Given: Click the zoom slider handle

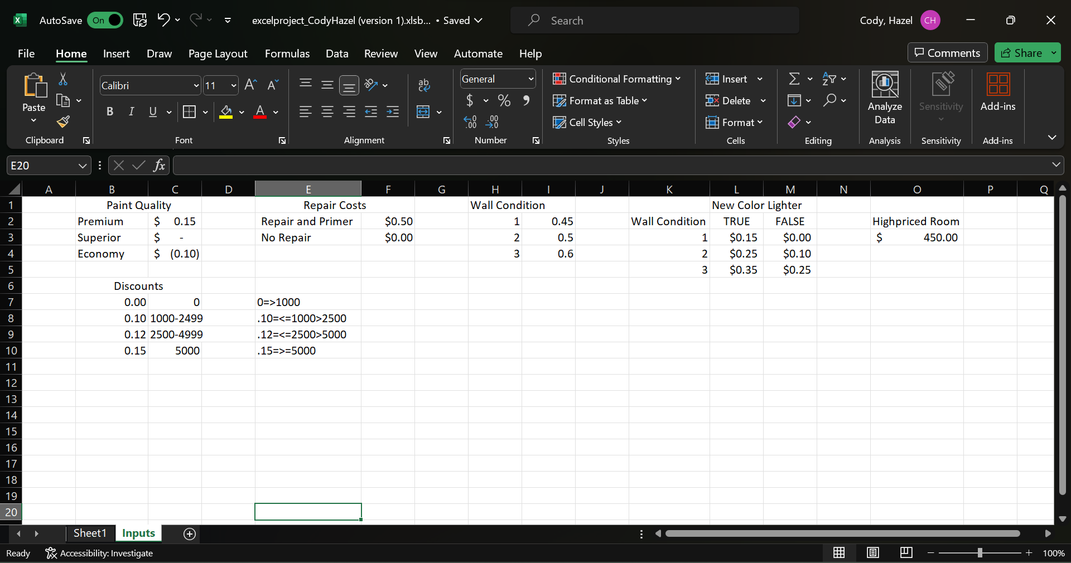Looking at the screenshot, I should [980, 553].
